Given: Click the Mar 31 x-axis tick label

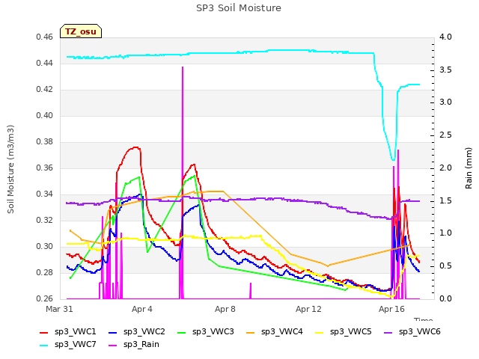Looking at the screenshot, I should pos(59,309).
